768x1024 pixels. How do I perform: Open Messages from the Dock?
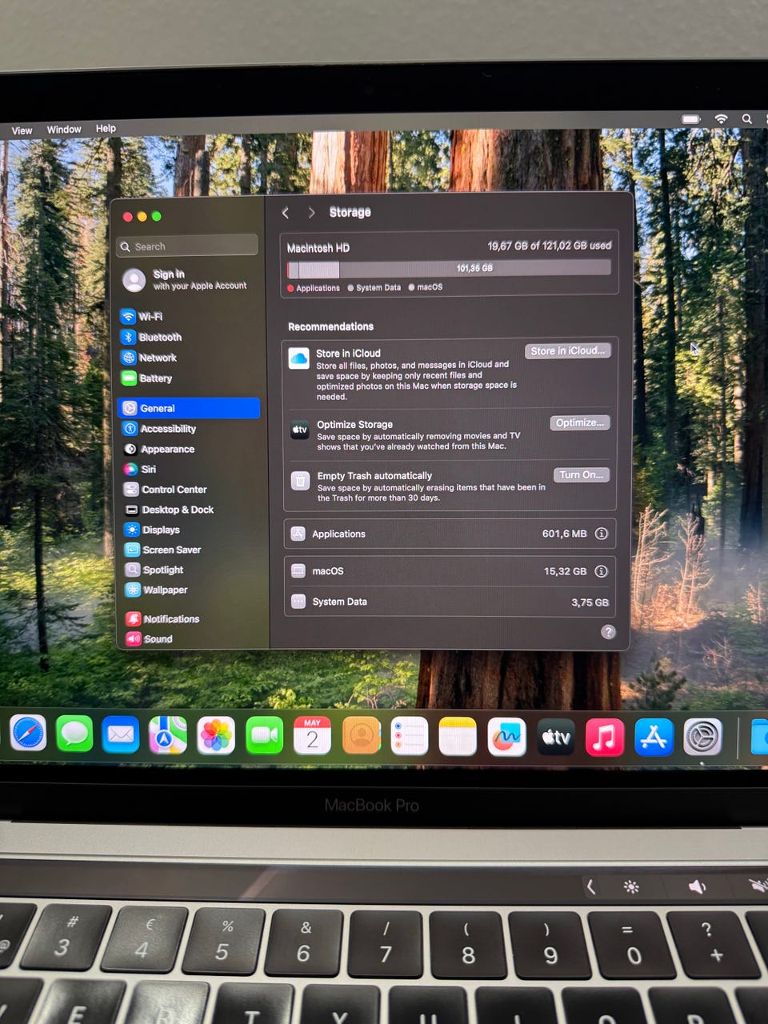click(x=74, y=734)
